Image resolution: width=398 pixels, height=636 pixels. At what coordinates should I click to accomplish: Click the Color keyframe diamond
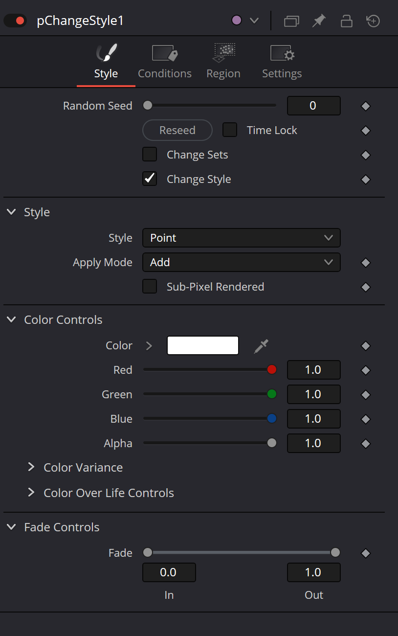(x=365, y=346)
